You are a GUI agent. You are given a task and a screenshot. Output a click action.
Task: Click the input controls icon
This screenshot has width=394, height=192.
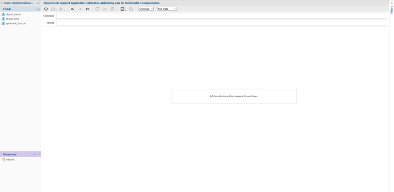point(112,9)
